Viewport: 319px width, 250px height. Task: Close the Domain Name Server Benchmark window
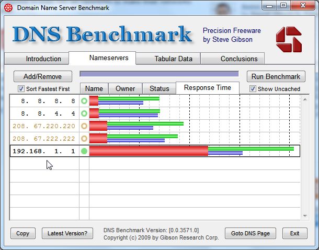(303, 6)
